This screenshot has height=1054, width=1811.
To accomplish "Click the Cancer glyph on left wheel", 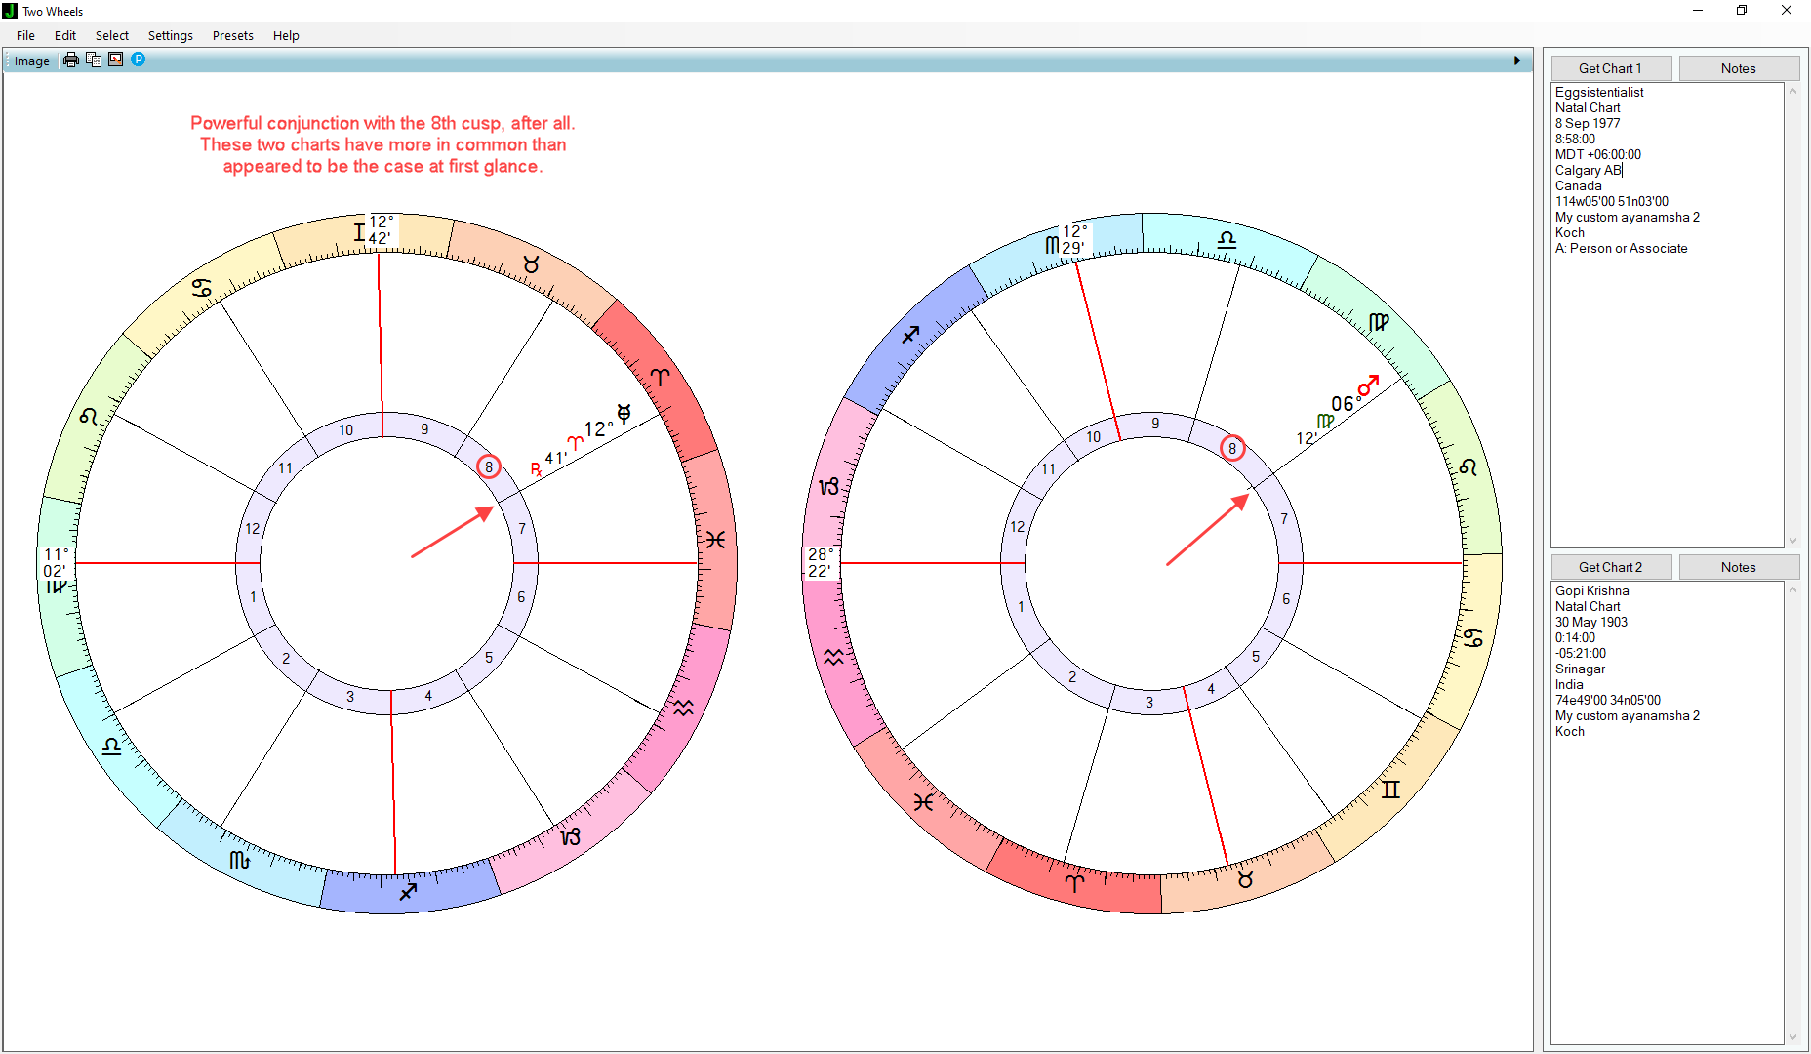I will [202, 288].
